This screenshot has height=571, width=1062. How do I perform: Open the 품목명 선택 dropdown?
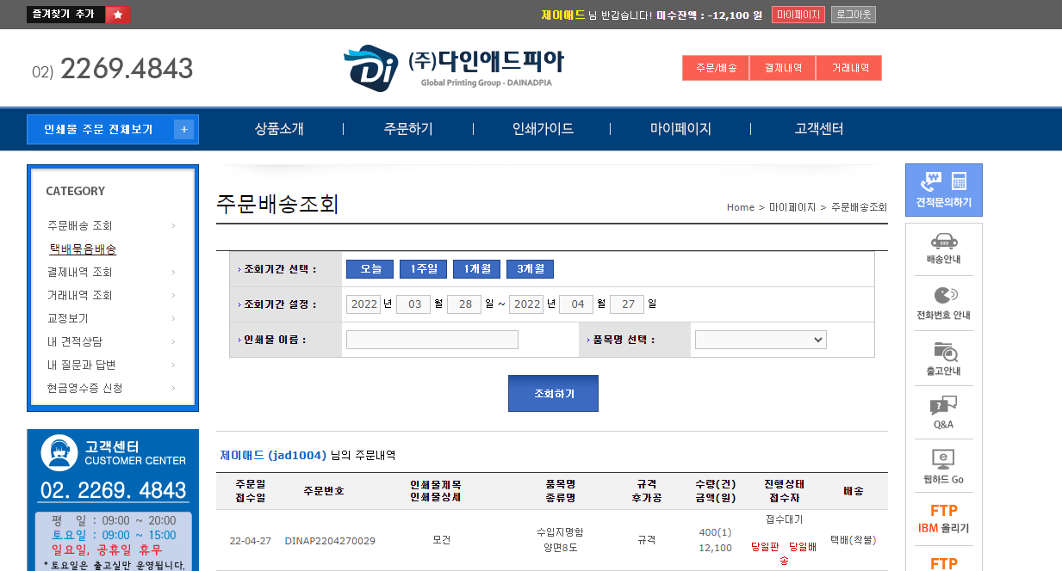click(x=761, y=340)
